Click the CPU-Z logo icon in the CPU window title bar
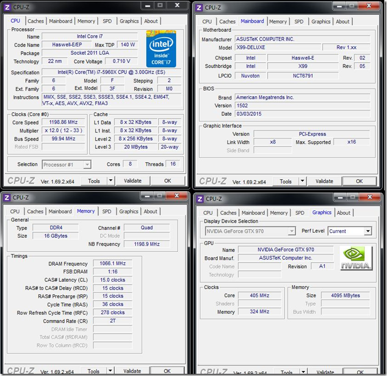The height and width of the screenshot is (376, 387). [7, 7]
